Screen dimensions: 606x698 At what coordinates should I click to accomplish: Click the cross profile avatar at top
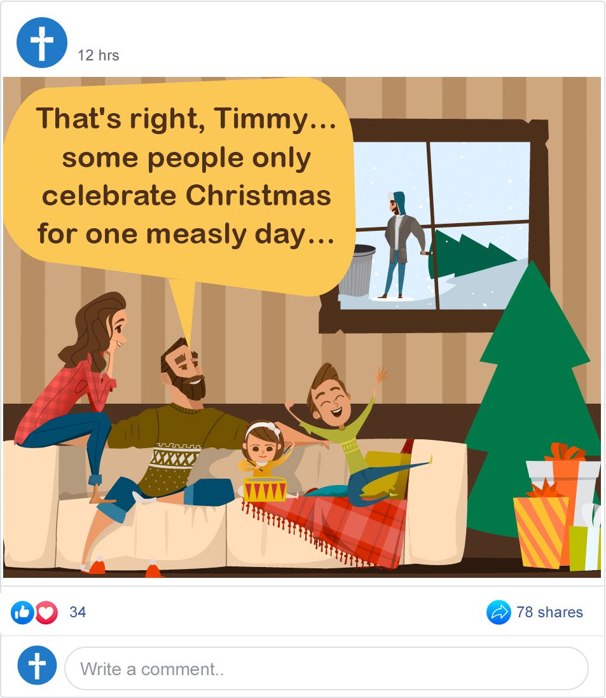[x=42, y=43]
